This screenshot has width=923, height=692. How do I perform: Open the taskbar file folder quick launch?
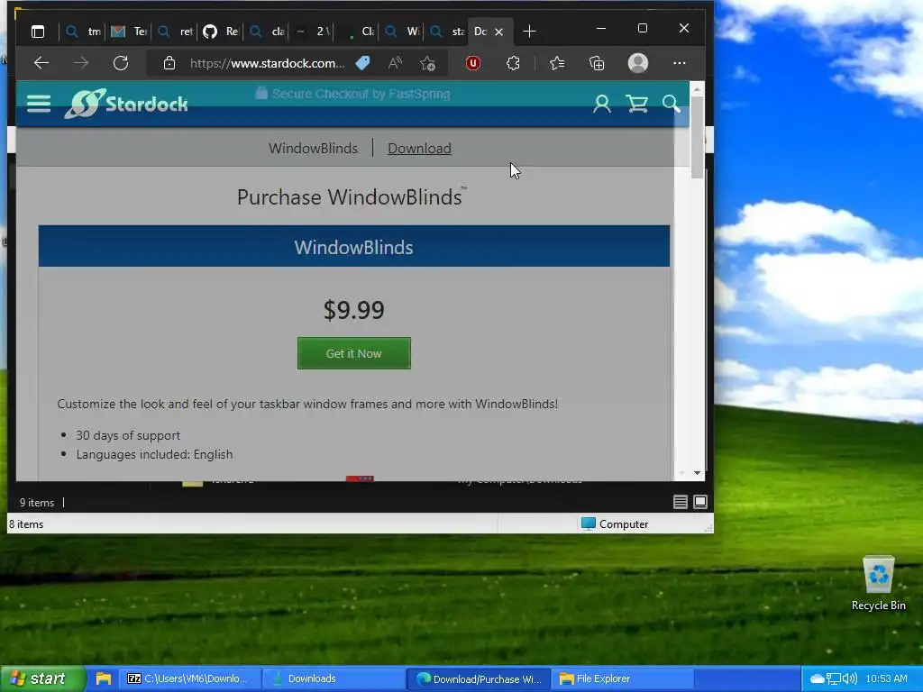click(104, 678)
